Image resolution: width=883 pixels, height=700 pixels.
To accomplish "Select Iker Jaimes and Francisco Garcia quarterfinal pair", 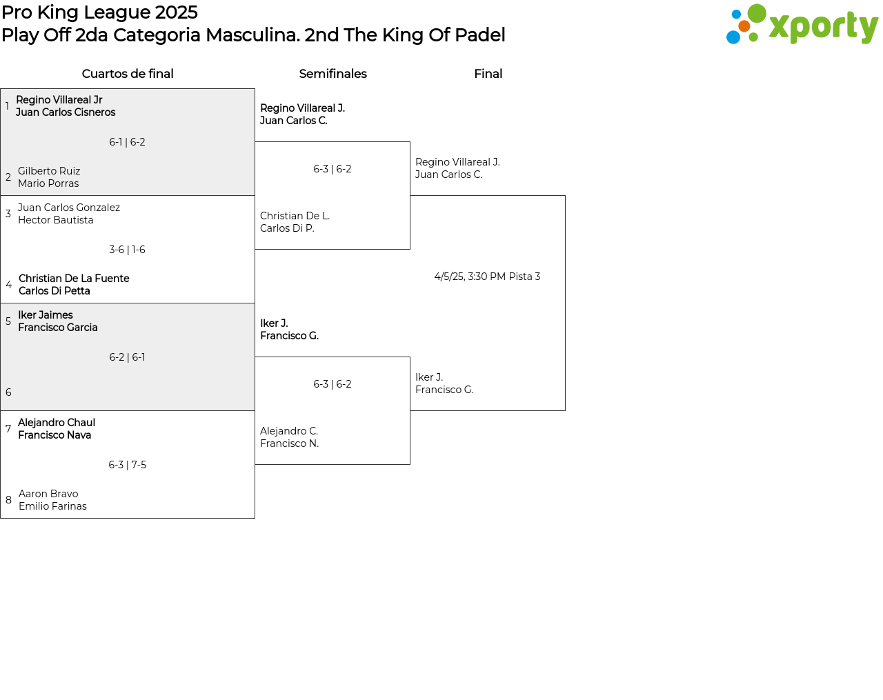I will 58,321.
